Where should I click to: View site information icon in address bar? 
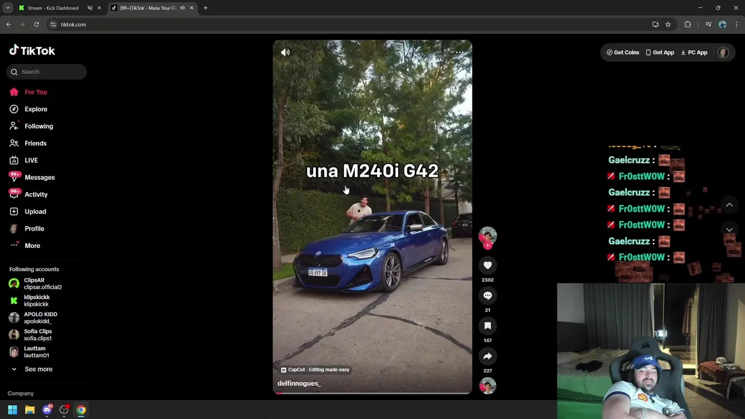53,24
